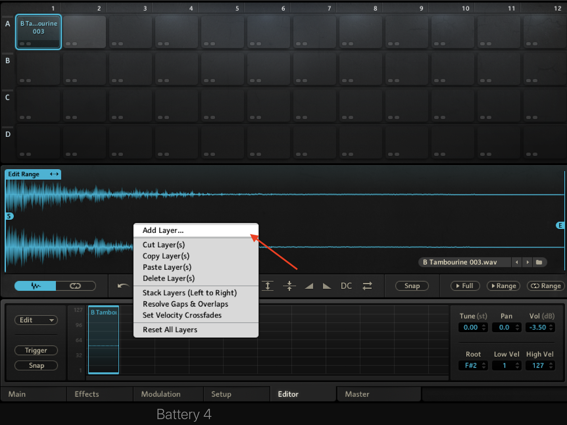
Task: Select Stack Layers (Left to Right)
Action: click(196, 293)
